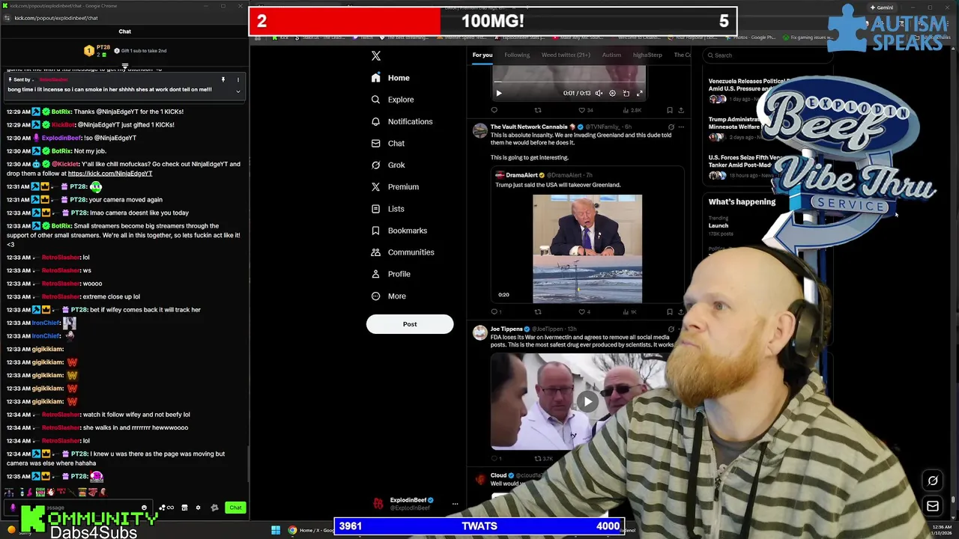The width and height of the screenshot is (959, 539).
Task: Open Communities in X sidebar
Action: pos(402,252)
